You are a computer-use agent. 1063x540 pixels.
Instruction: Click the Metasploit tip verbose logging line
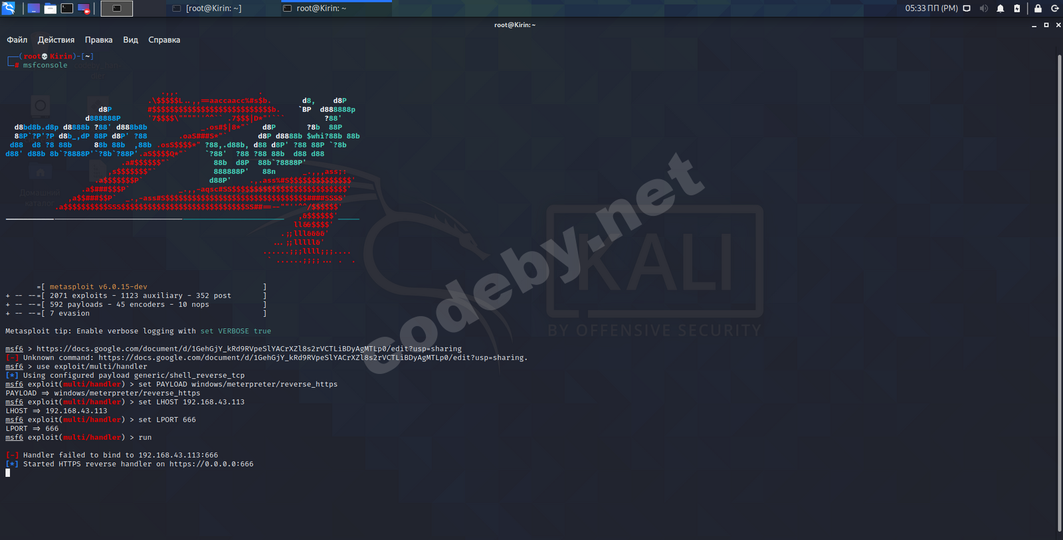tap(138, 331)
